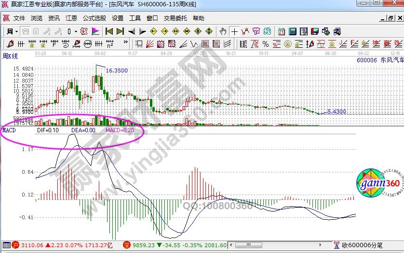Open the 资讯 menu

54,18
